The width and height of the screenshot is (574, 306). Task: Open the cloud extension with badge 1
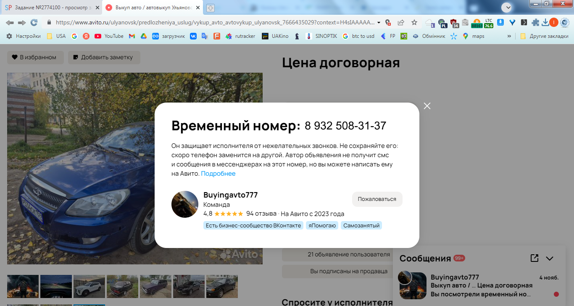(429, 23)
